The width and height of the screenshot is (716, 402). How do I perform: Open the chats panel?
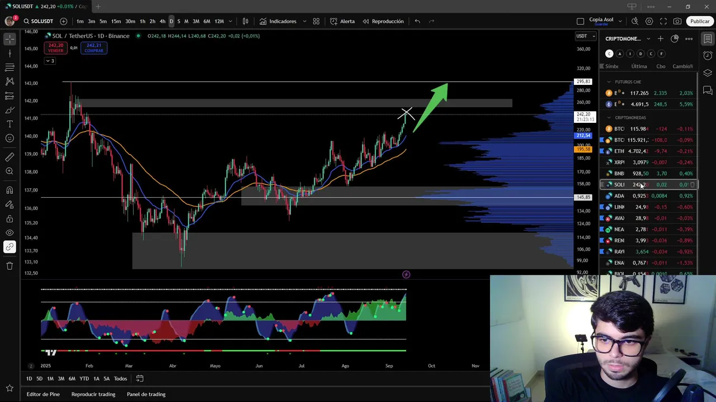coord(708,90)
